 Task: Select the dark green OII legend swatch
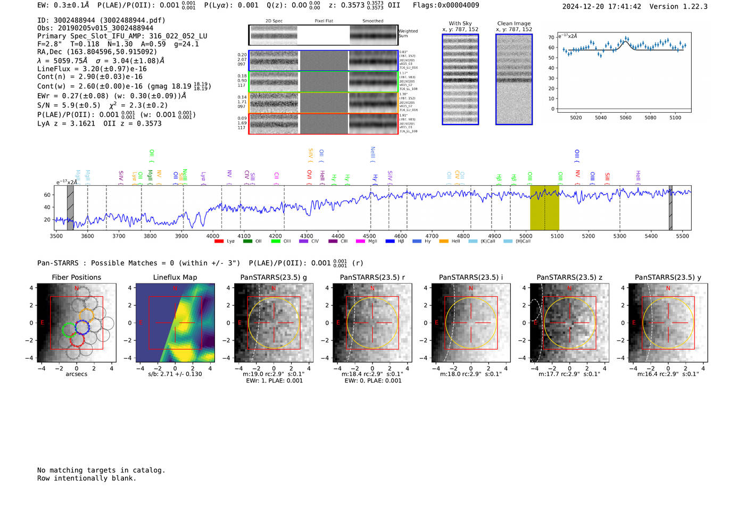pyautogui.click(x=247, y=242)
